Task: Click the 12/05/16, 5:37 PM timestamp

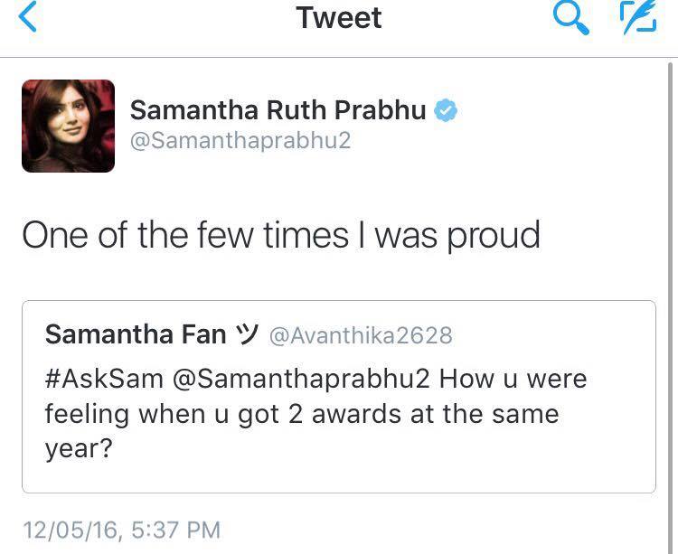Action: pos(121,530)
